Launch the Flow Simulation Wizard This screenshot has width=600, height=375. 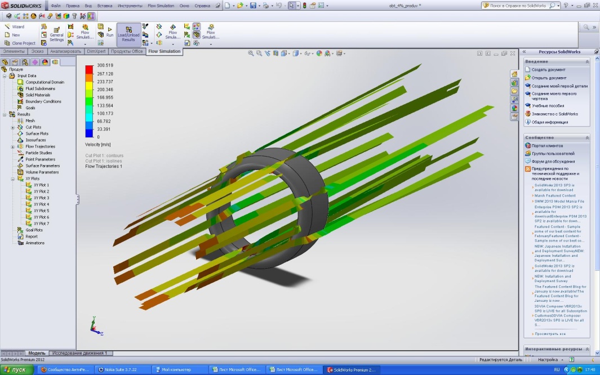tap(14, 27)
